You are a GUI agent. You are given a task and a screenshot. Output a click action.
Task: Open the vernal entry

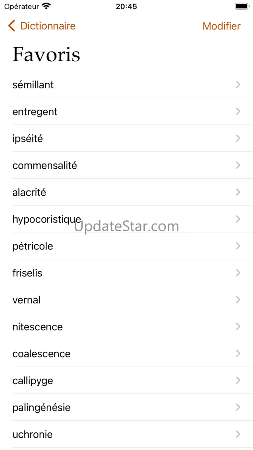tap(27, 300)
